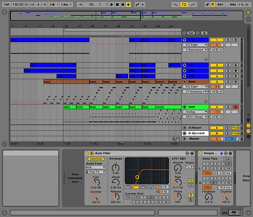Screen dimensions: 253x217
Task: Click the punch-in switch icon
Action: coord(175,5)
